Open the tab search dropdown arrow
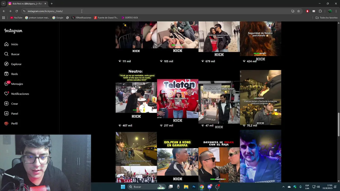Image resolution: width=340 pixels, height=191 pixels. (3, 4)
